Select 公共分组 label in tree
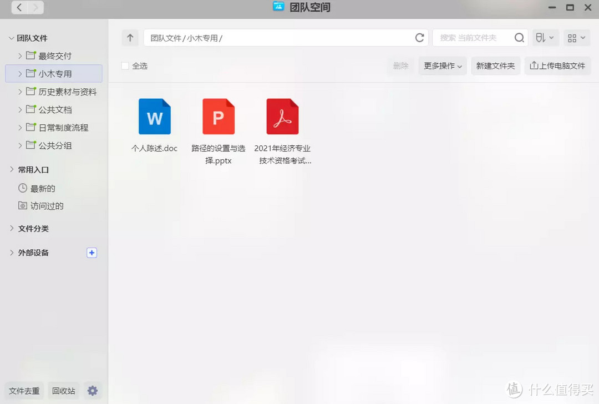The image size is (599, 404). click(55, 145)
